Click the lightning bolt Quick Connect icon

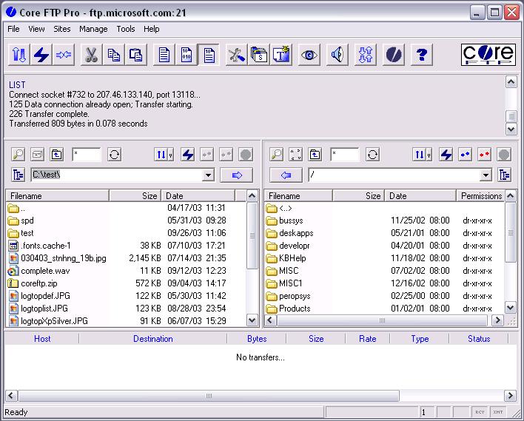tap(41, 55)
